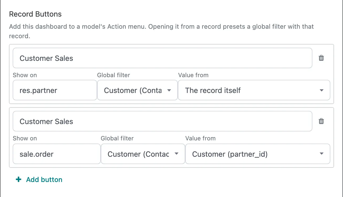Open the 'The record itself' value dropdown
Screen dimensions: 343x197
254,90
